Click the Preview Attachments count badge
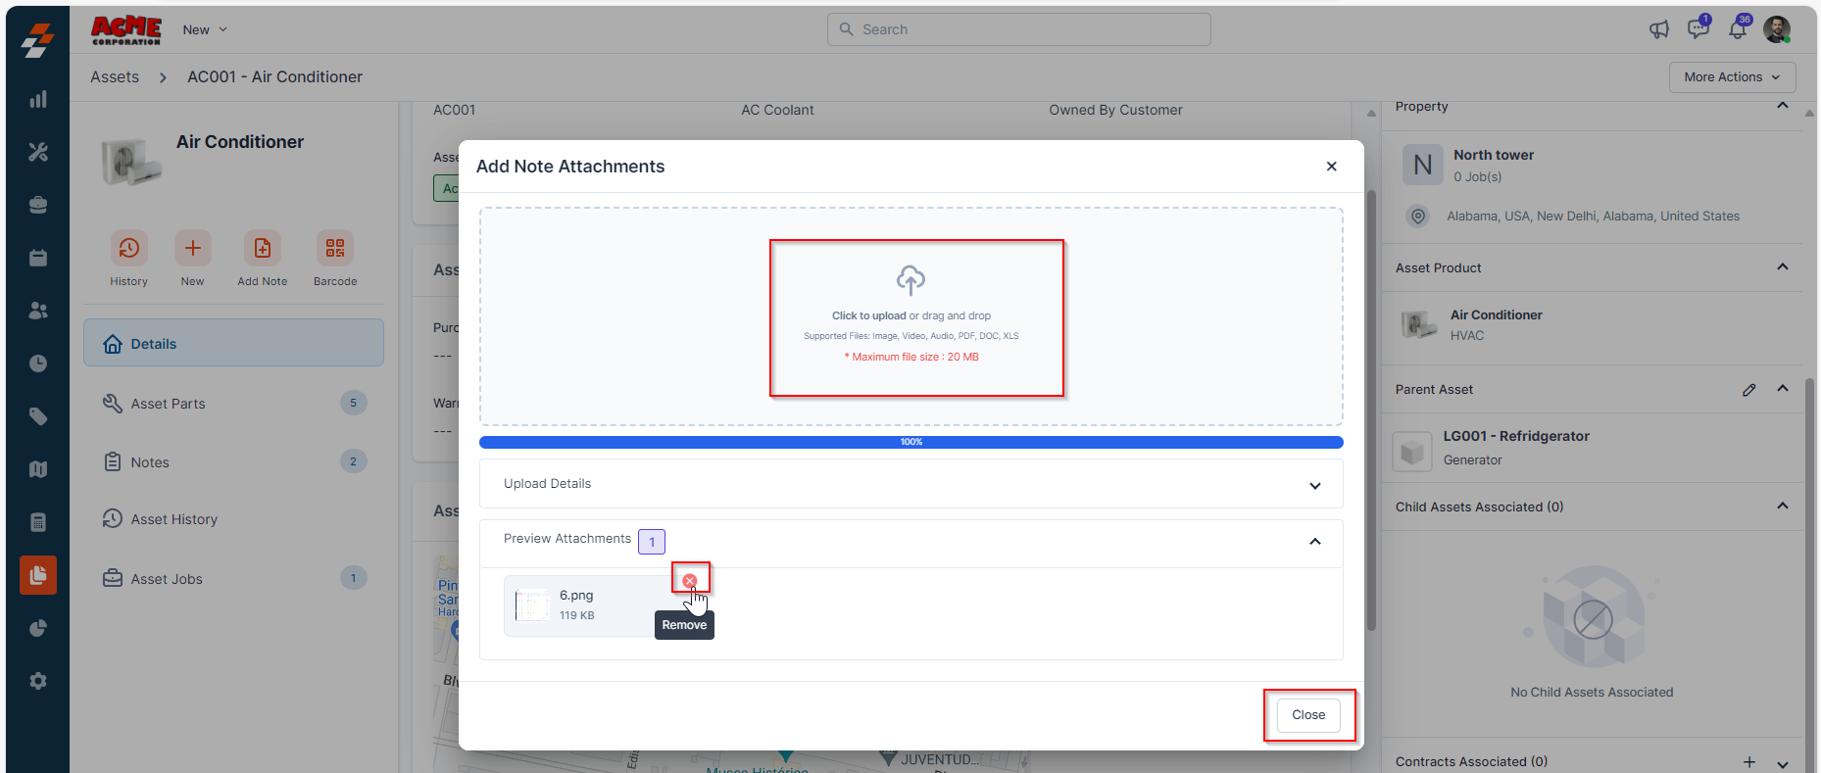 coord(652,542)
